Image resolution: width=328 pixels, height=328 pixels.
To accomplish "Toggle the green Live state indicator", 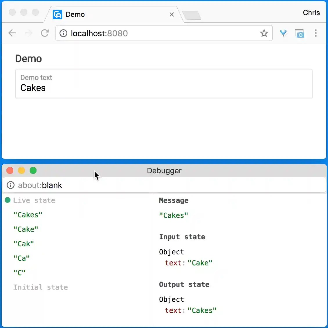I will 7,200.
